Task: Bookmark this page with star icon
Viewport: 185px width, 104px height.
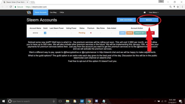Action: [178, 7]
